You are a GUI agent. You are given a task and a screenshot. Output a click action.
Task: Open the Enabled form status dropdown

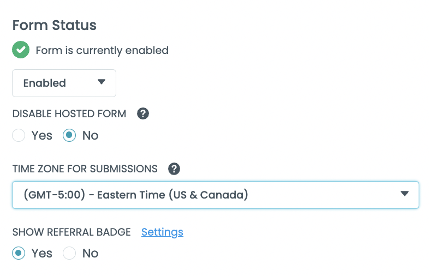tap(64, 83)
